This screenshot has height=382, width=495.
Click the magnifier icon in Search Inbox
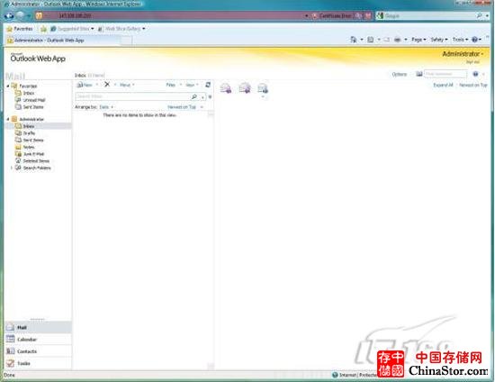[194, 96]
